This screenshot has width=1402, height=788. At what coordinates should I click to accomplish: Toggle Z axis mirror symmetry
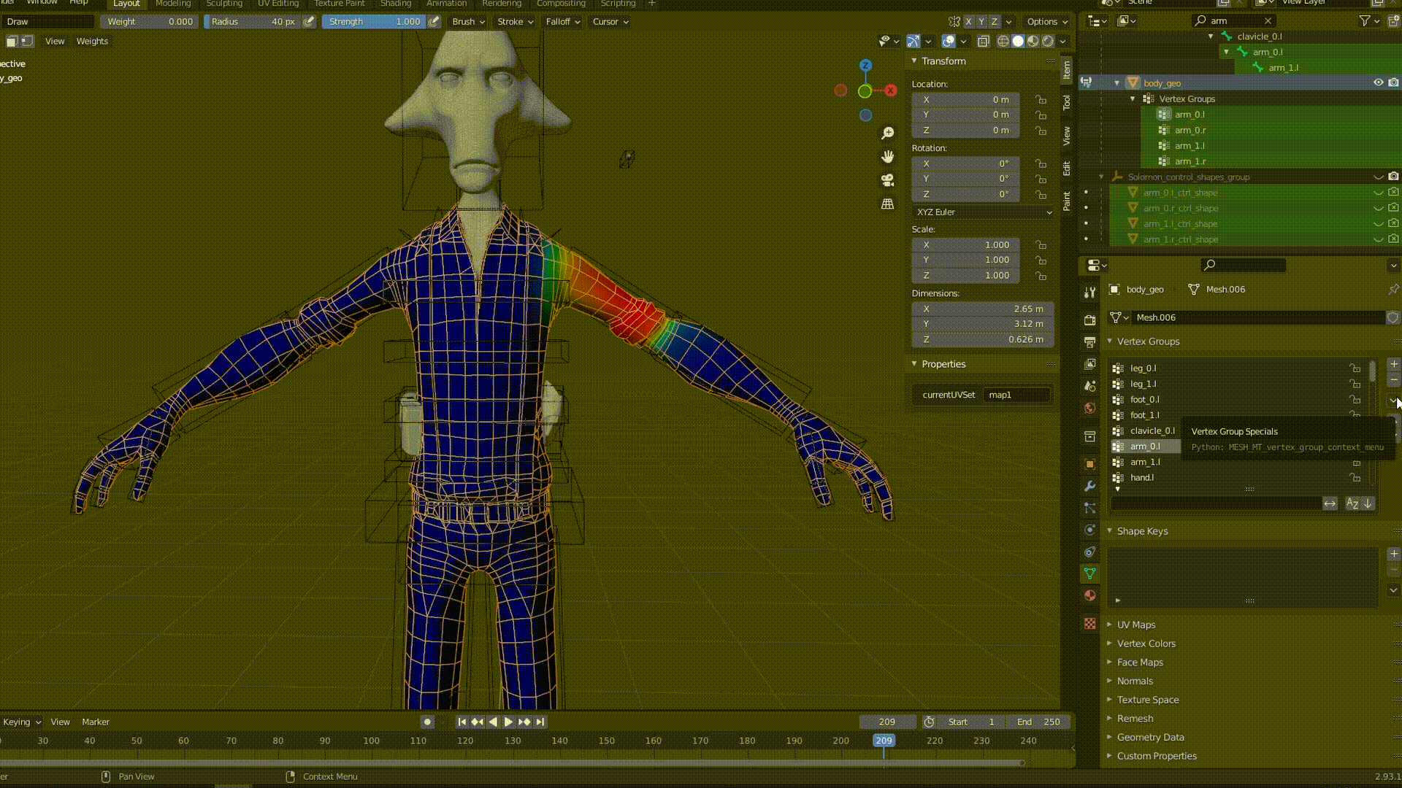[x=995, y=21]
